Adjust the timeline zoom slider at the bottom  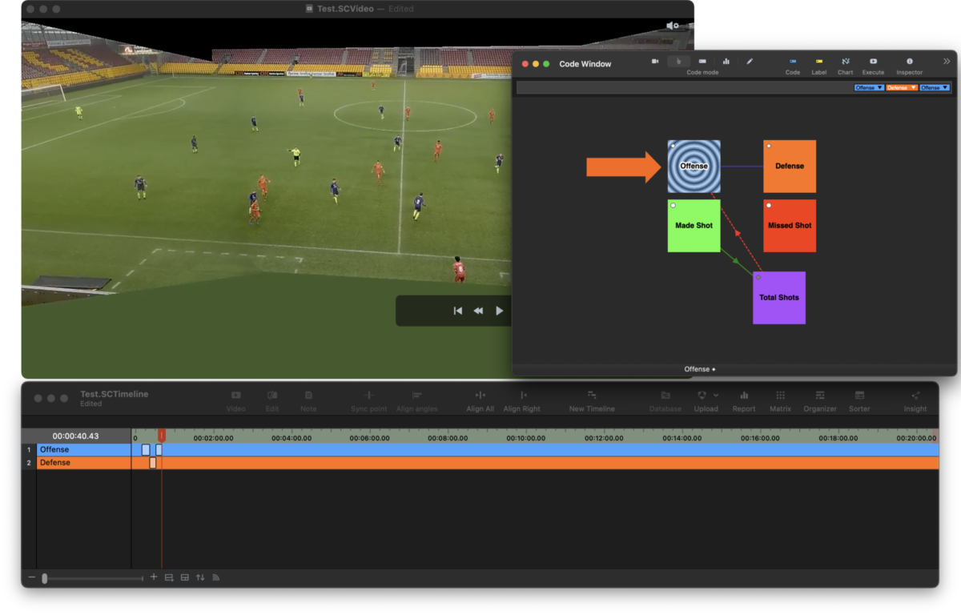point(46,577)
